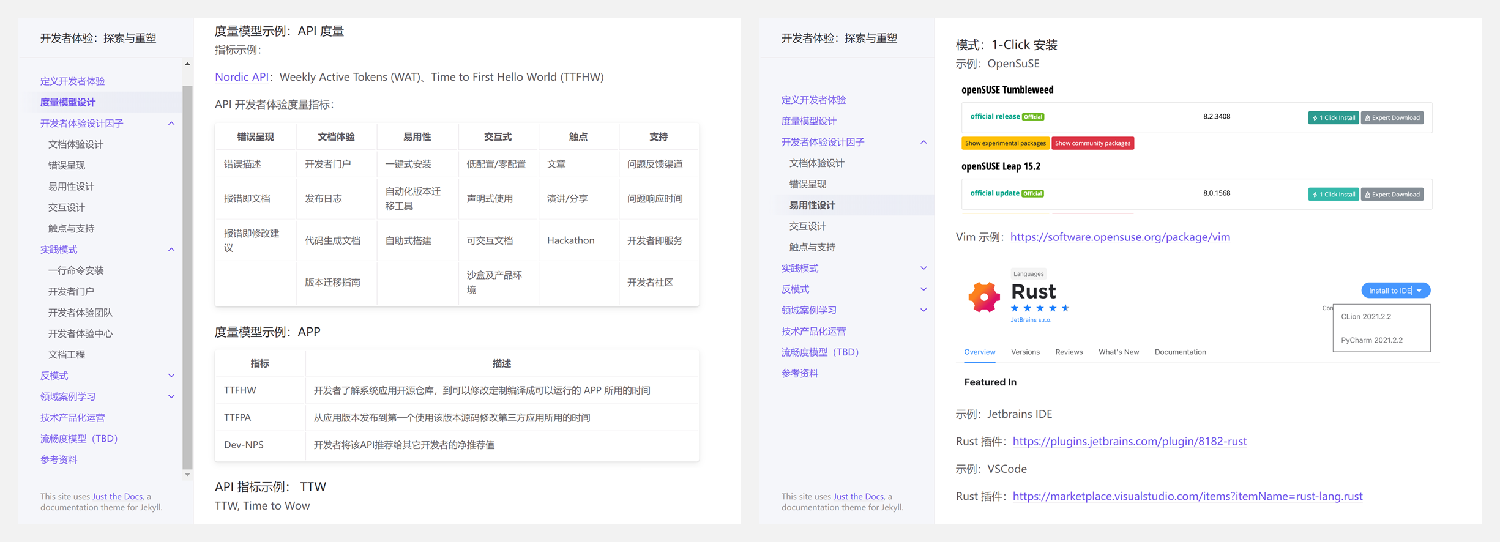
Task: Open 开发者体验中心 in left sidebar
Action: (x=80, y=333)
